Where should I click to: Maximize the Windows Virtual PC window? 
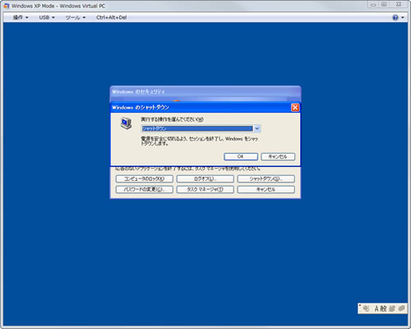[x=384, y=5]
